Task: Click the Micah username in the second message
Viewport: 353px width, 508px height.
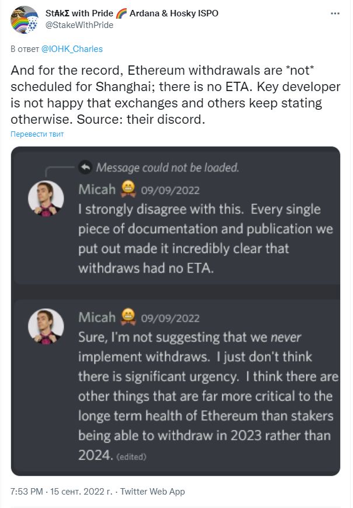Action: [97, 317]
